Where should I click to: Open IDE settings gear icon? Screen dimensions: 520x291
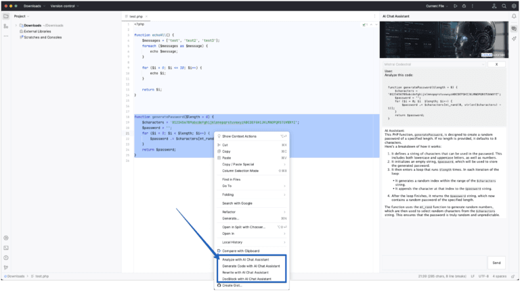pos(514,6)
